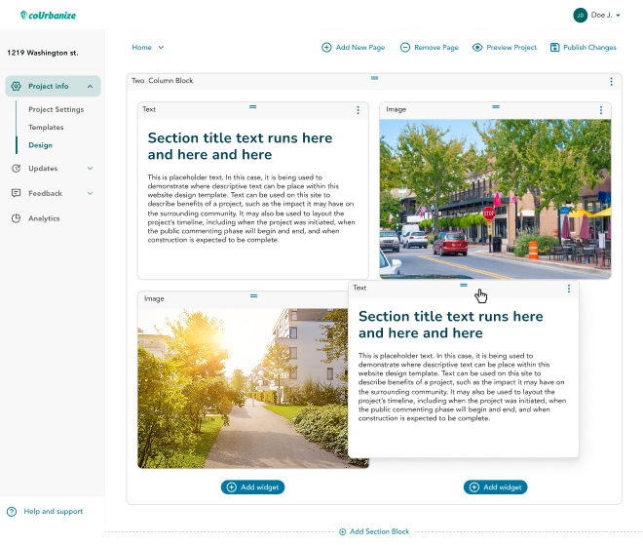Click the Two Column Block drag handle
The height and width of the screenshot is (545, 643).
click(374, 78)
